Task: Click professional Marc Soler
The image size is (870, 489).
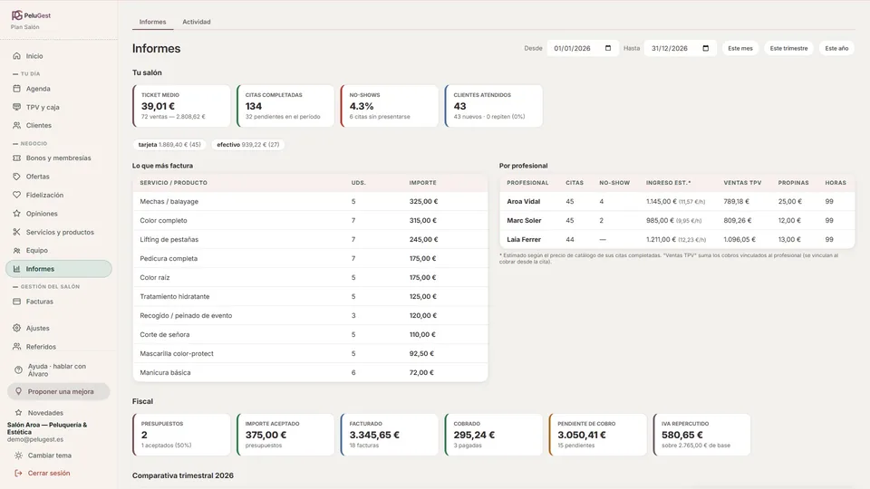Action: click(524, 221)
